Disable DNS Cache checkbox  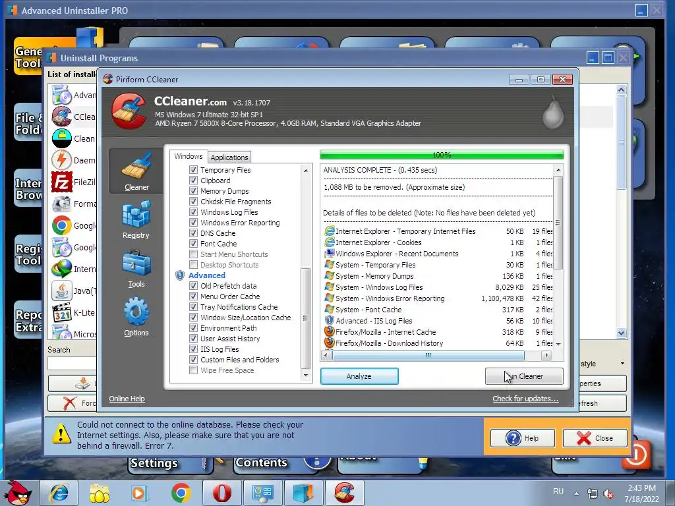(193, 233)
